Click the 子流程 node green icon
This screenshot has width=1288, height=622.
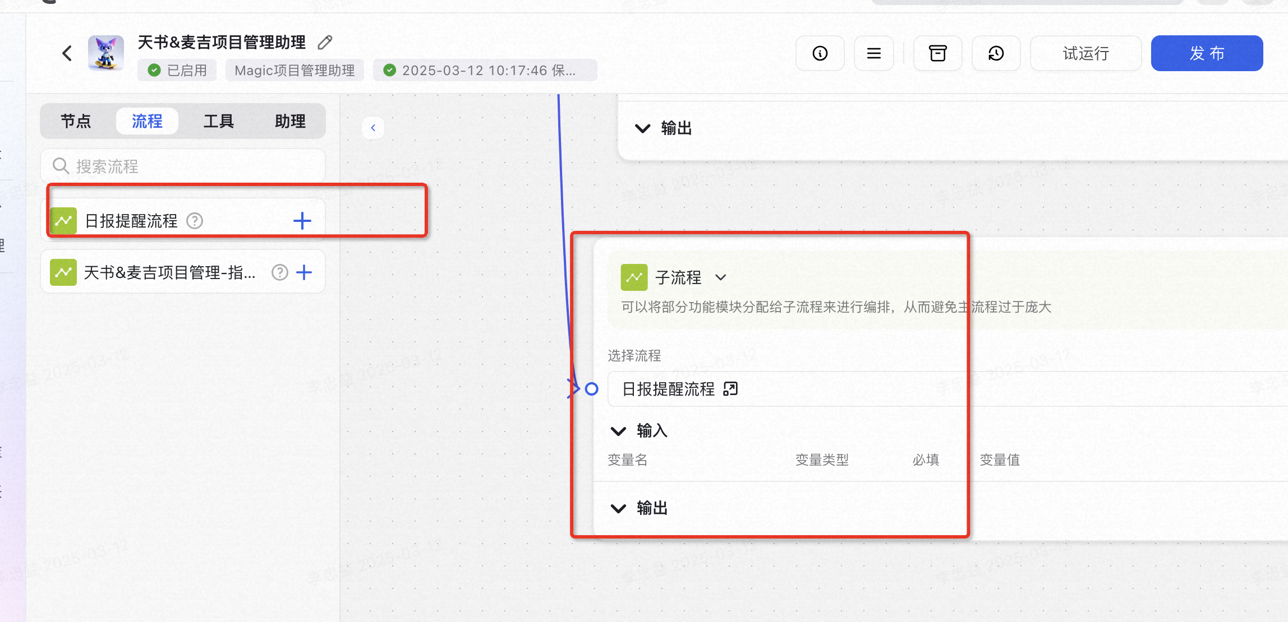pos(634,277)
